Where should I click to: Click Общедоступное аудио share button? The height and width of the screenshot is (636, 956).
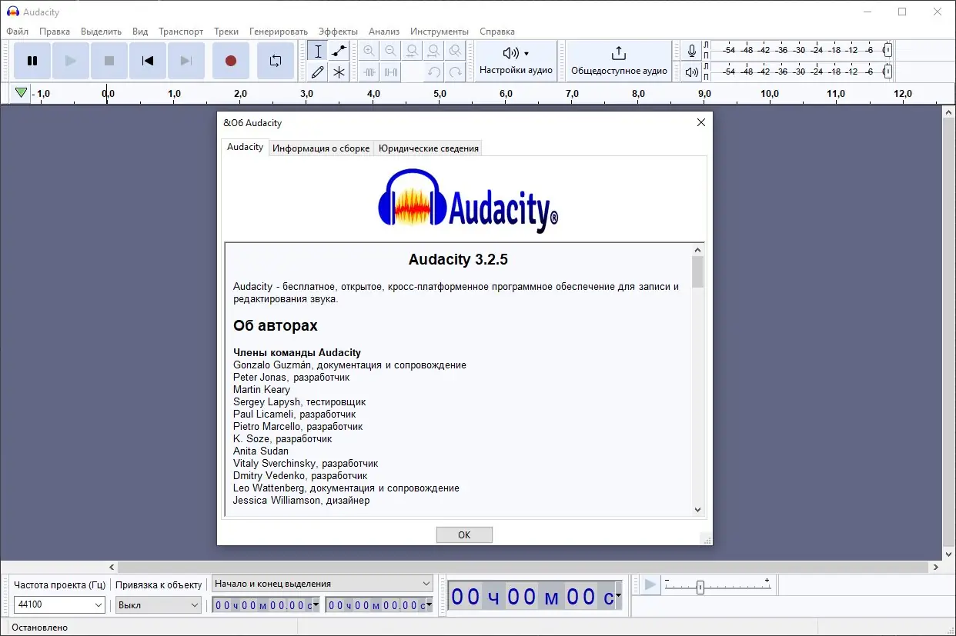(x=619, y=61)
